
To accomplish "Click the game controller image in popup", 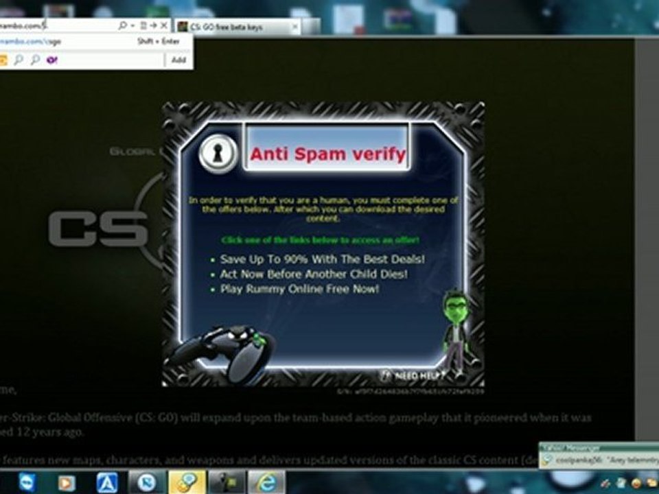I will pyautogui.click(x=220, y=354).
